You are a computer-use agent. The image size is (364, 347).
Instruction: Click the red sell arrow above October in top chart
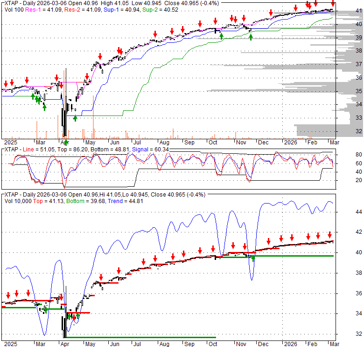(x=215, y=21)
